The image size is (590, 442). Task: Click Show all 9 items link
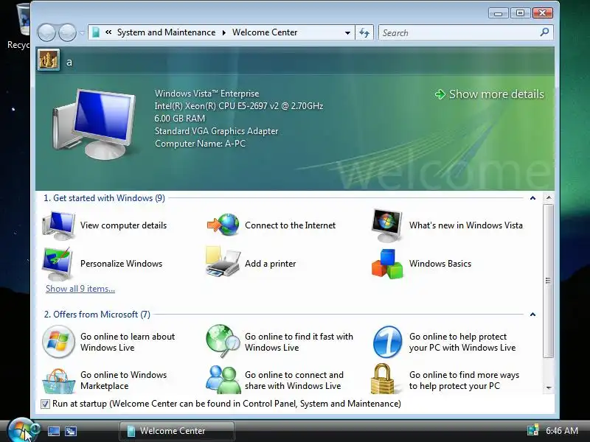pos(80,289)
